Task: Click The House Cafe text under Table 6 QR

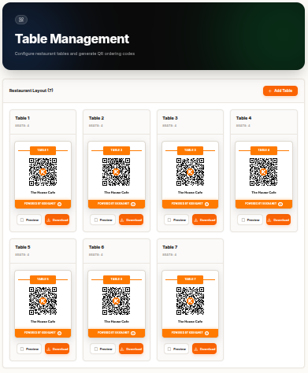Action: (117, 321)
